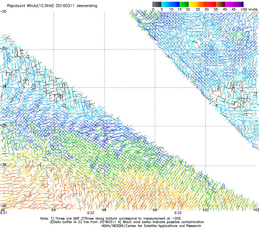
Task: Click the latitude label '-38'
Action: [x=3, y=165]
